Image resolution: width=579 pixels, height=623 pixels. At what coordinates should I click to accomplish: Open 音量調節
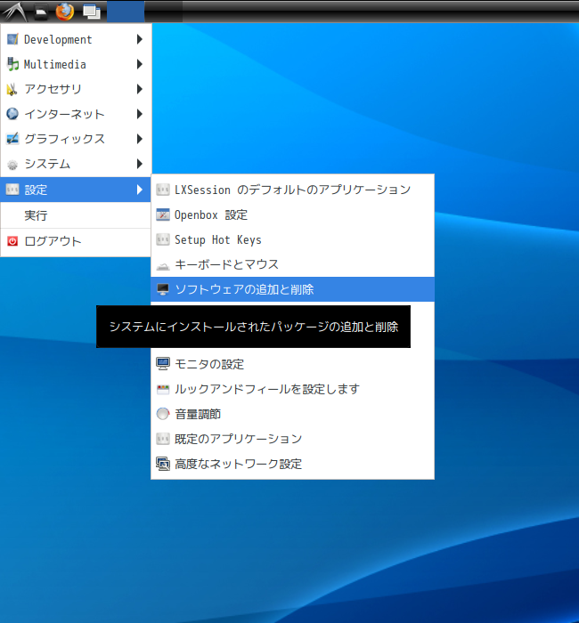coord(293,414)
